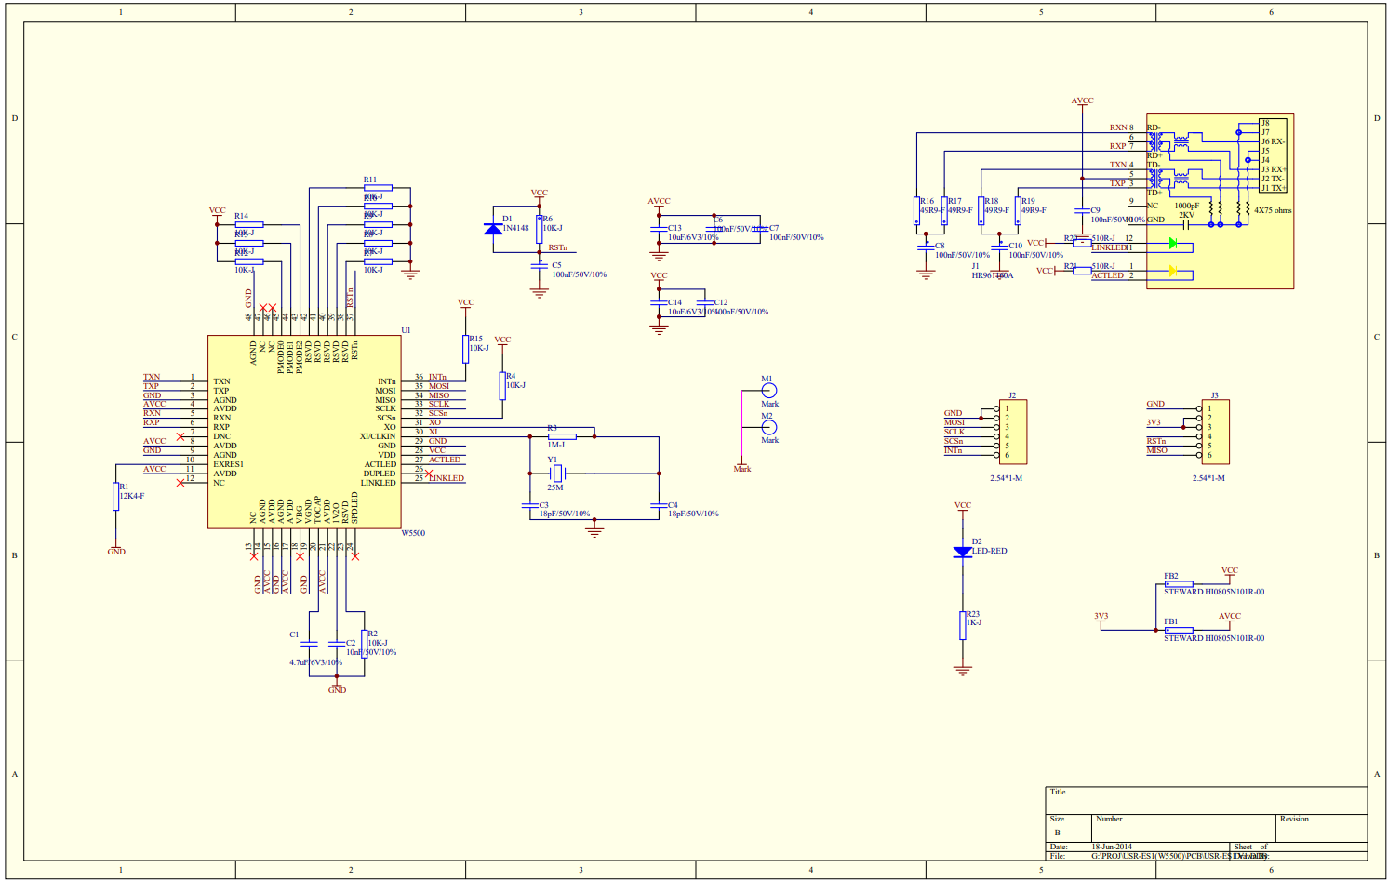
Task: Select the 12K4-F resistor value
Action: (132, 496)
